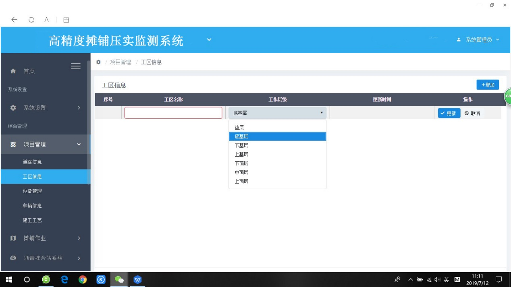511x287 pixels.
Task: Click the 英 input language indicator
Action: click(447, 280)
